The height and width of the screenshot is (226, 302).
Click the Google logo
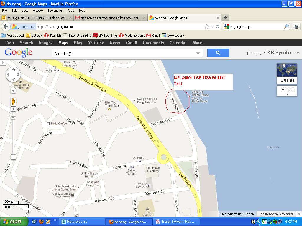19,52
